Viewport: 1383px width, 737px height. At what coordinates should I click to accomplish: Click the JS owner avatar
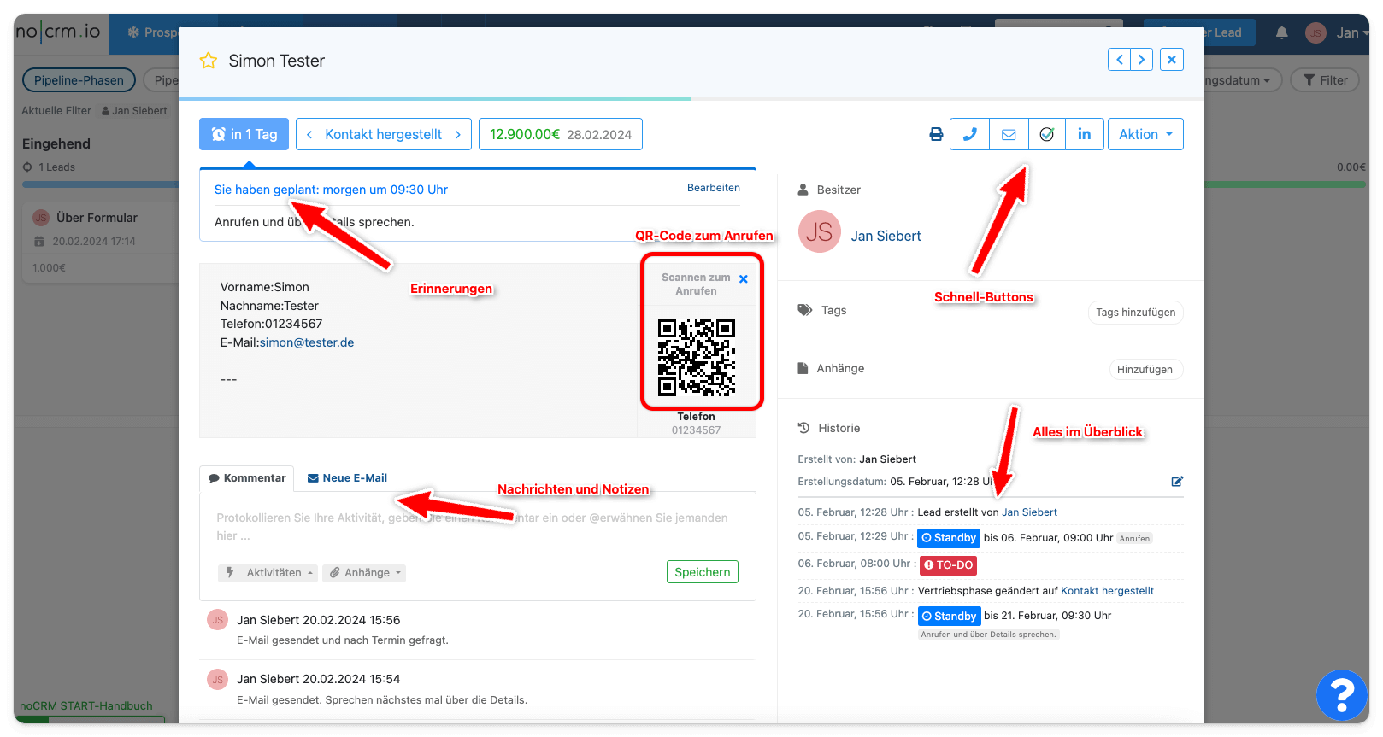pyautogui.click(x=819, y=231)
